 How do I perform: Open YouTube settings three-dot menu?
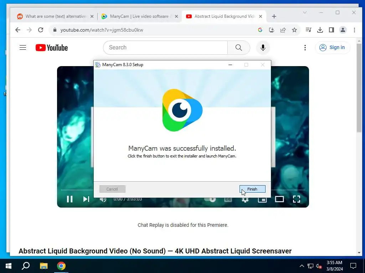pyautogui.click(x=305, y=48)
